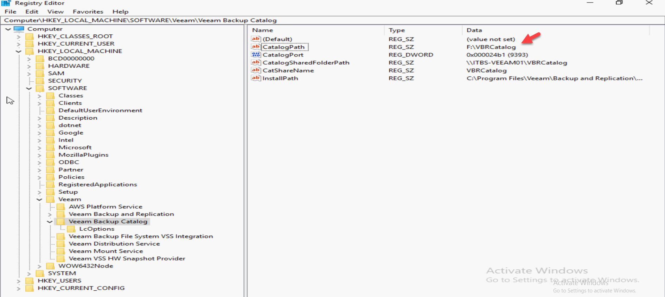Click the CatShareName string value icon

[x=256, y=70]
